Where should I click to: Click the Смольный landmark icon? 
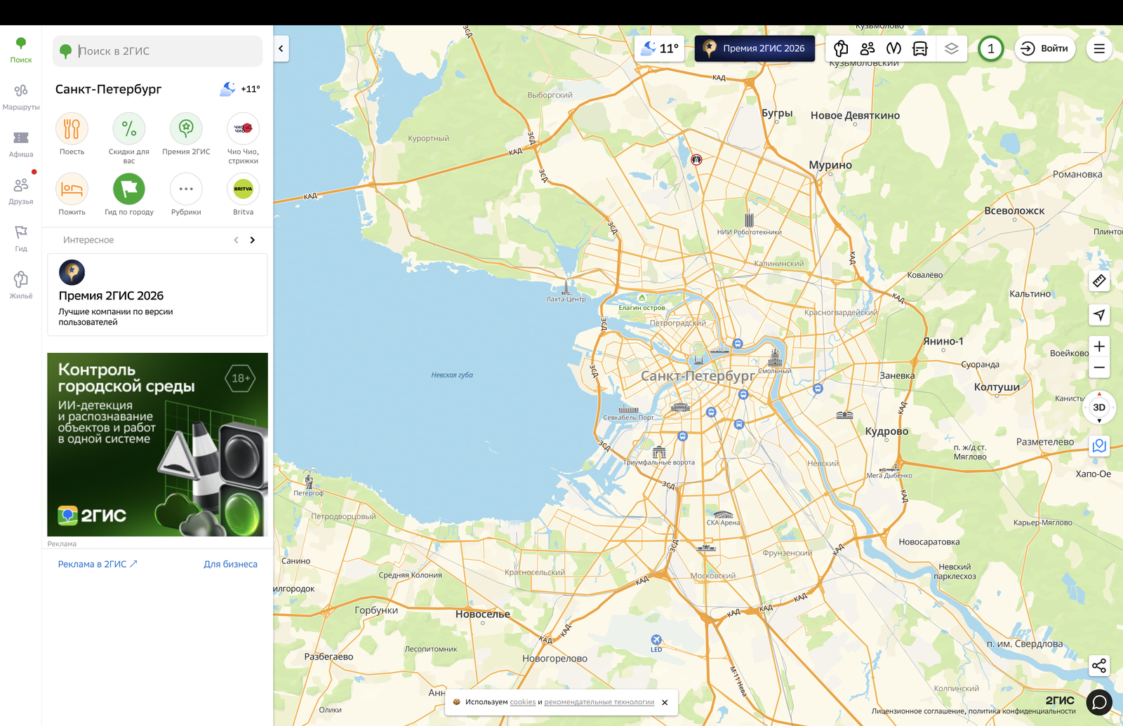click(775, 358)
